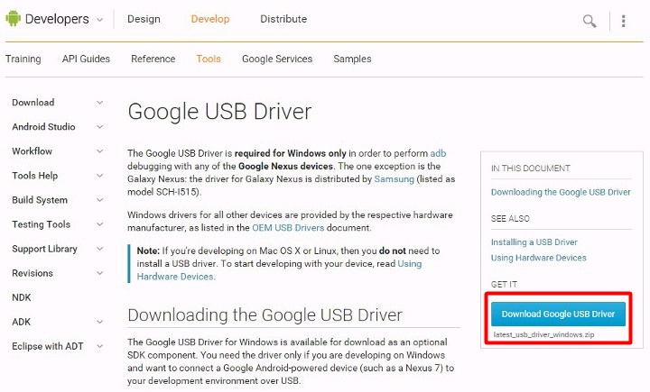
Task: Open the Samples section
Action: coord(352,59)
